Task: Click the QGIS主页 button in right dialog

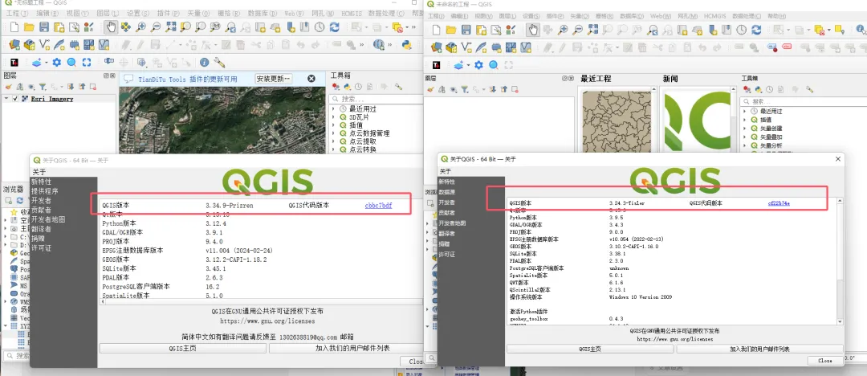Action: click(590, 349)
